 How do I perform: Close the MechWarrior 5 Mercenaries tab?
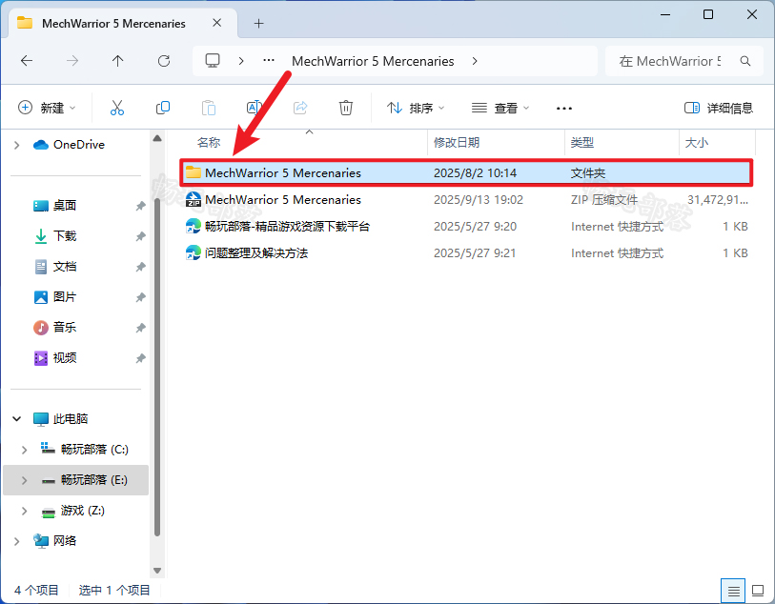click(217, 23)
